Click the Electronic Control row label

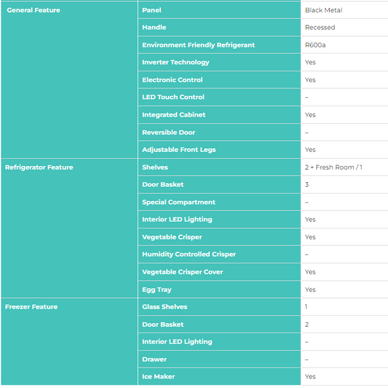[x=172, y=80]
